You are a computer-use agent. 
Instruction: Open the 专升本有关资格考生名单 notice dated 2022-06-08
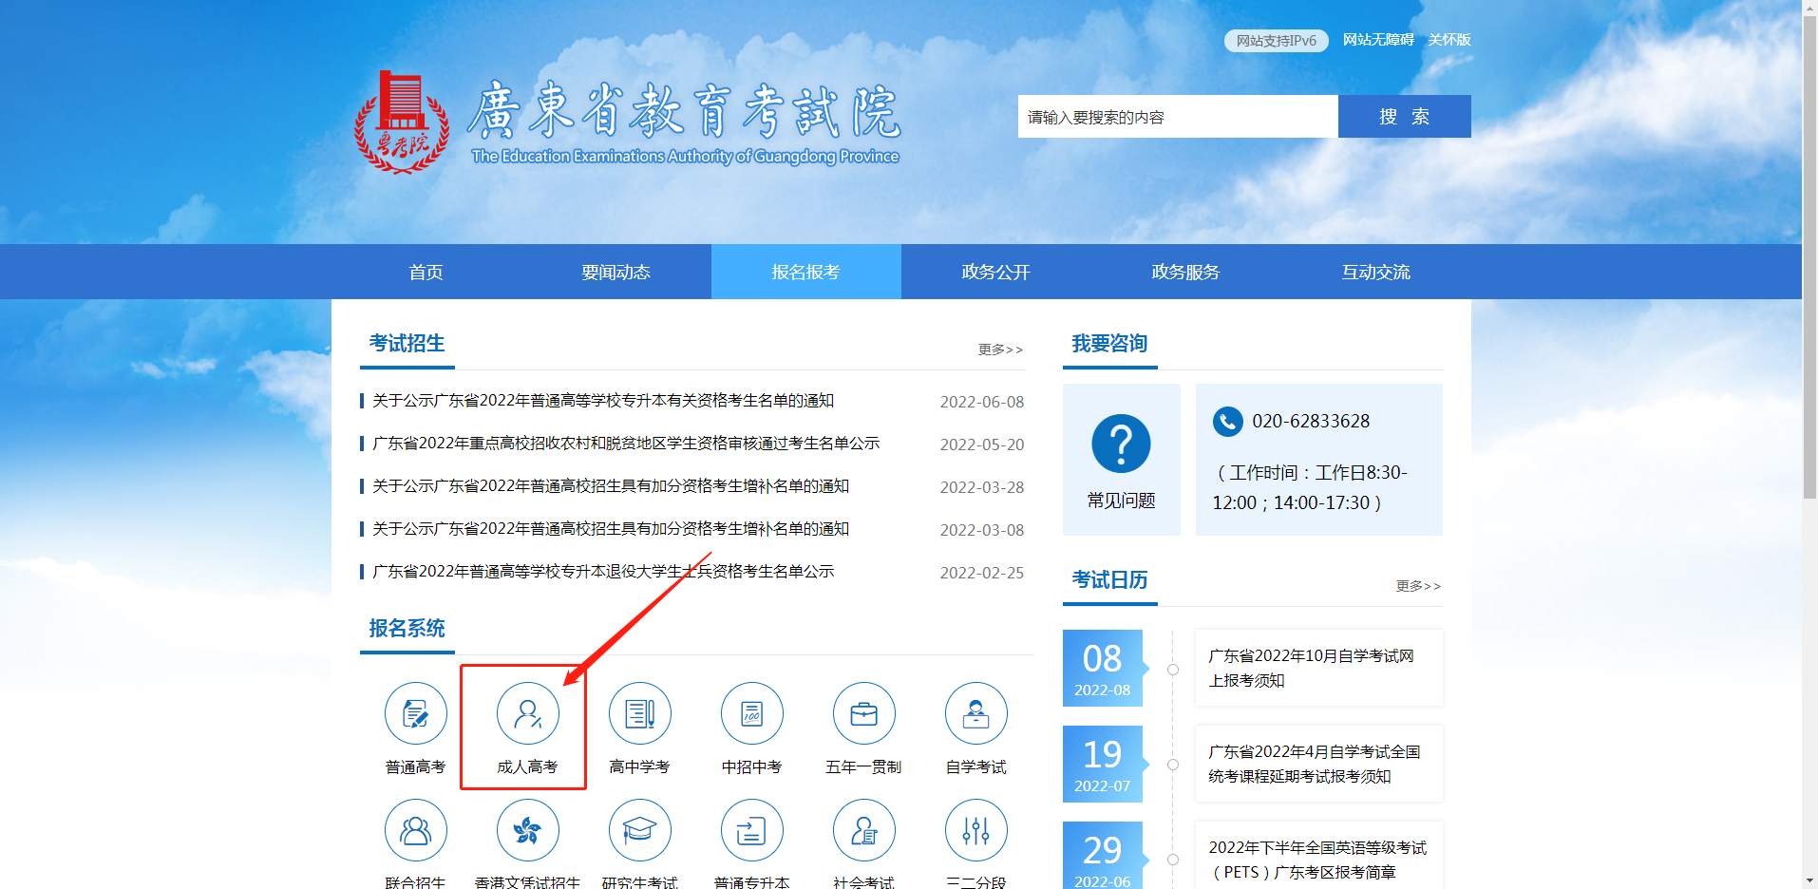pyautogui.click(x=603, y=401)
